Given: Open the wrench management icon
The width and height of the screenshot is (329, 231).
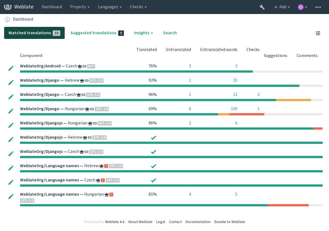Looking at the screenshot, I should pos(262,7).
